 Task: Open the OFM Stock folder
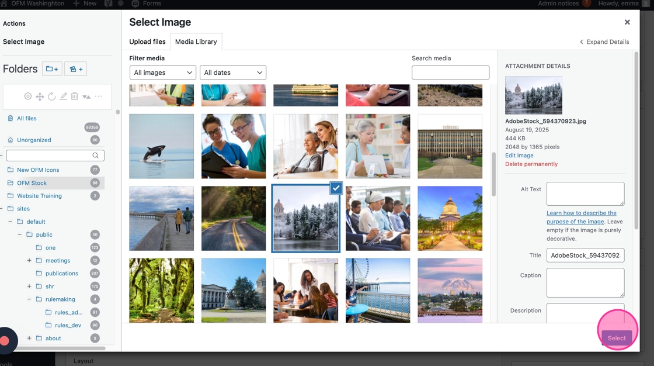(x=32, y=183)
